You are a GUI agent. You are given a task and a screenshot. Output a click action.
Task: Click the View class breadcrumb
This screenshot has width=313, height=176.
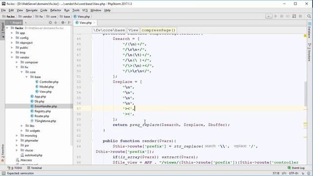tap(133, 30)
